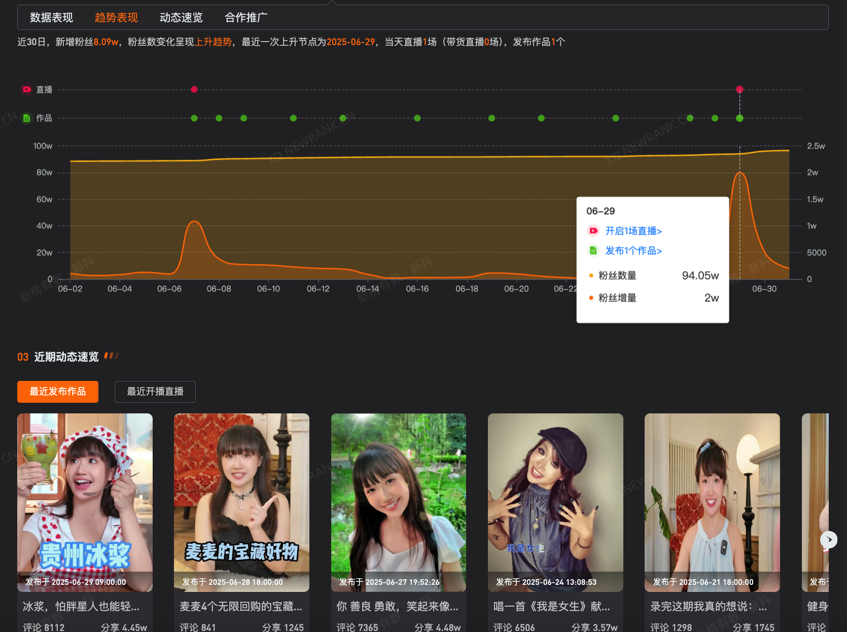Viewport: 847px width, 632px height.
Task: Click livestream icon in 06-29 tooltip
Action: coord(593,231)
